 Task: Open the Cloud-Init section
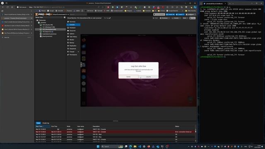pyautogui.click(x=73, y=31)
